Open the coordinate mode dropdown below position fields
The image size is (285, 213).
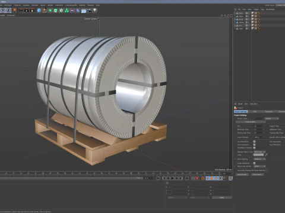point(178,198)
